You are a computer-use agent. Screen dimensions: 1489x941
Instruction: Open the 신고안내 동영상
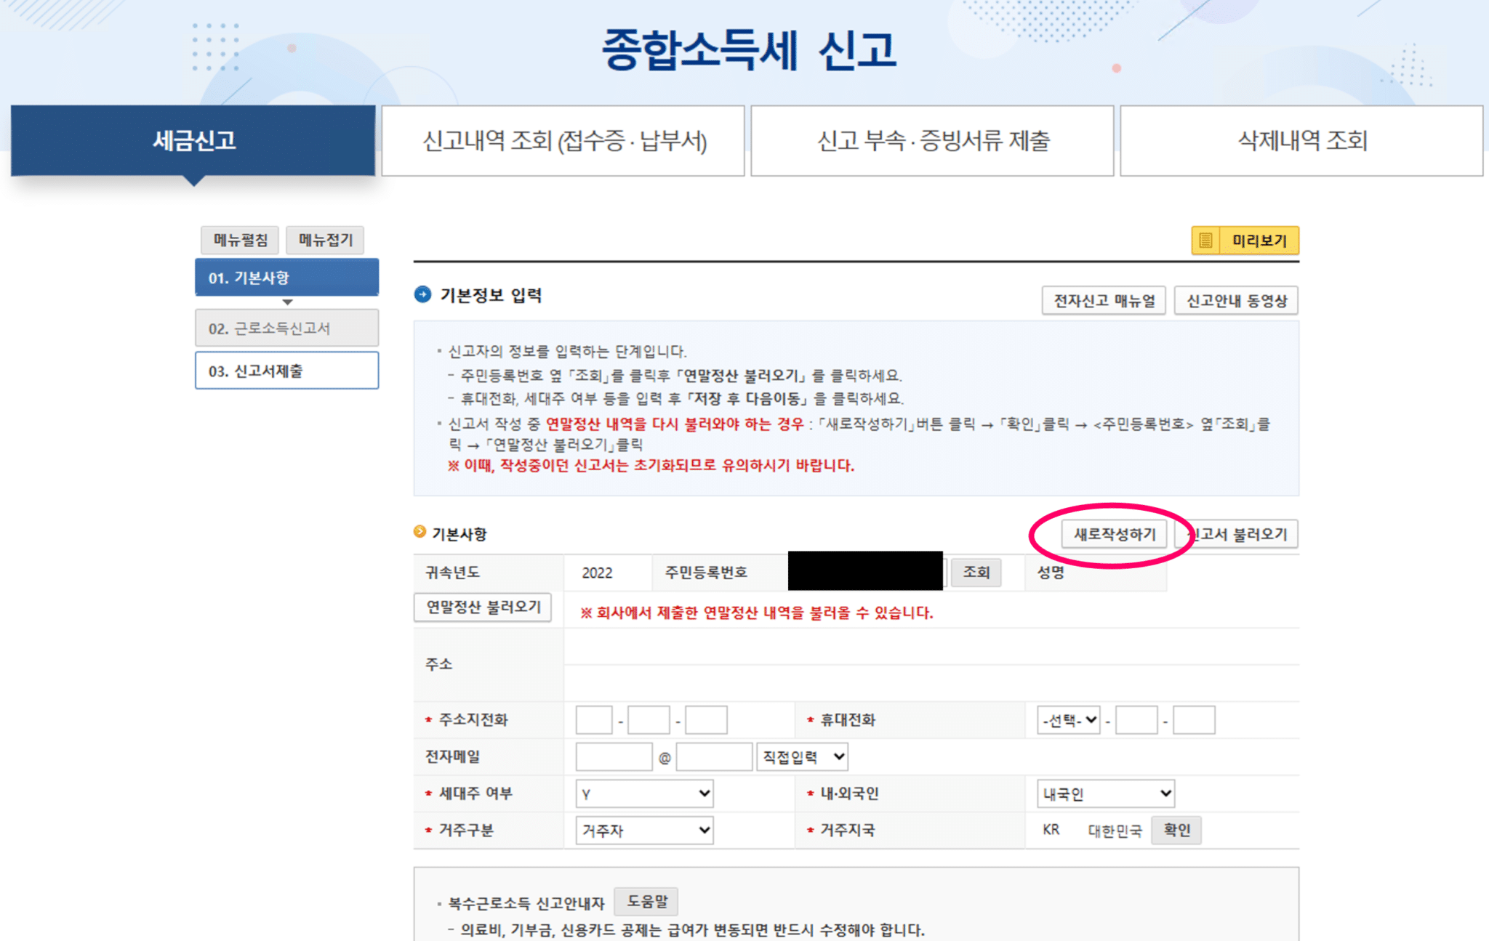coord(1236,300)
